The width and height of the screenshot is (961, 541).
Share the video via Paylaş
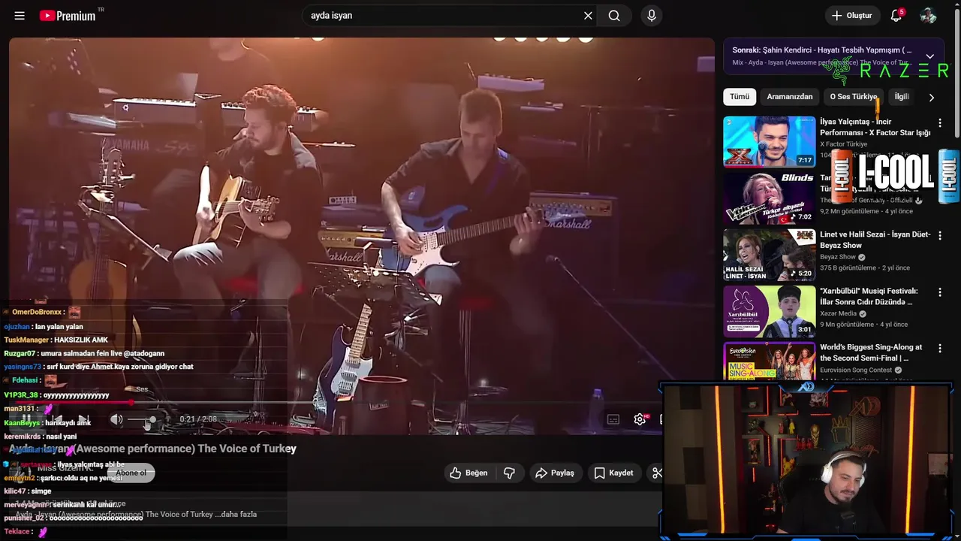pyautogui.click(x=554, y=473)
